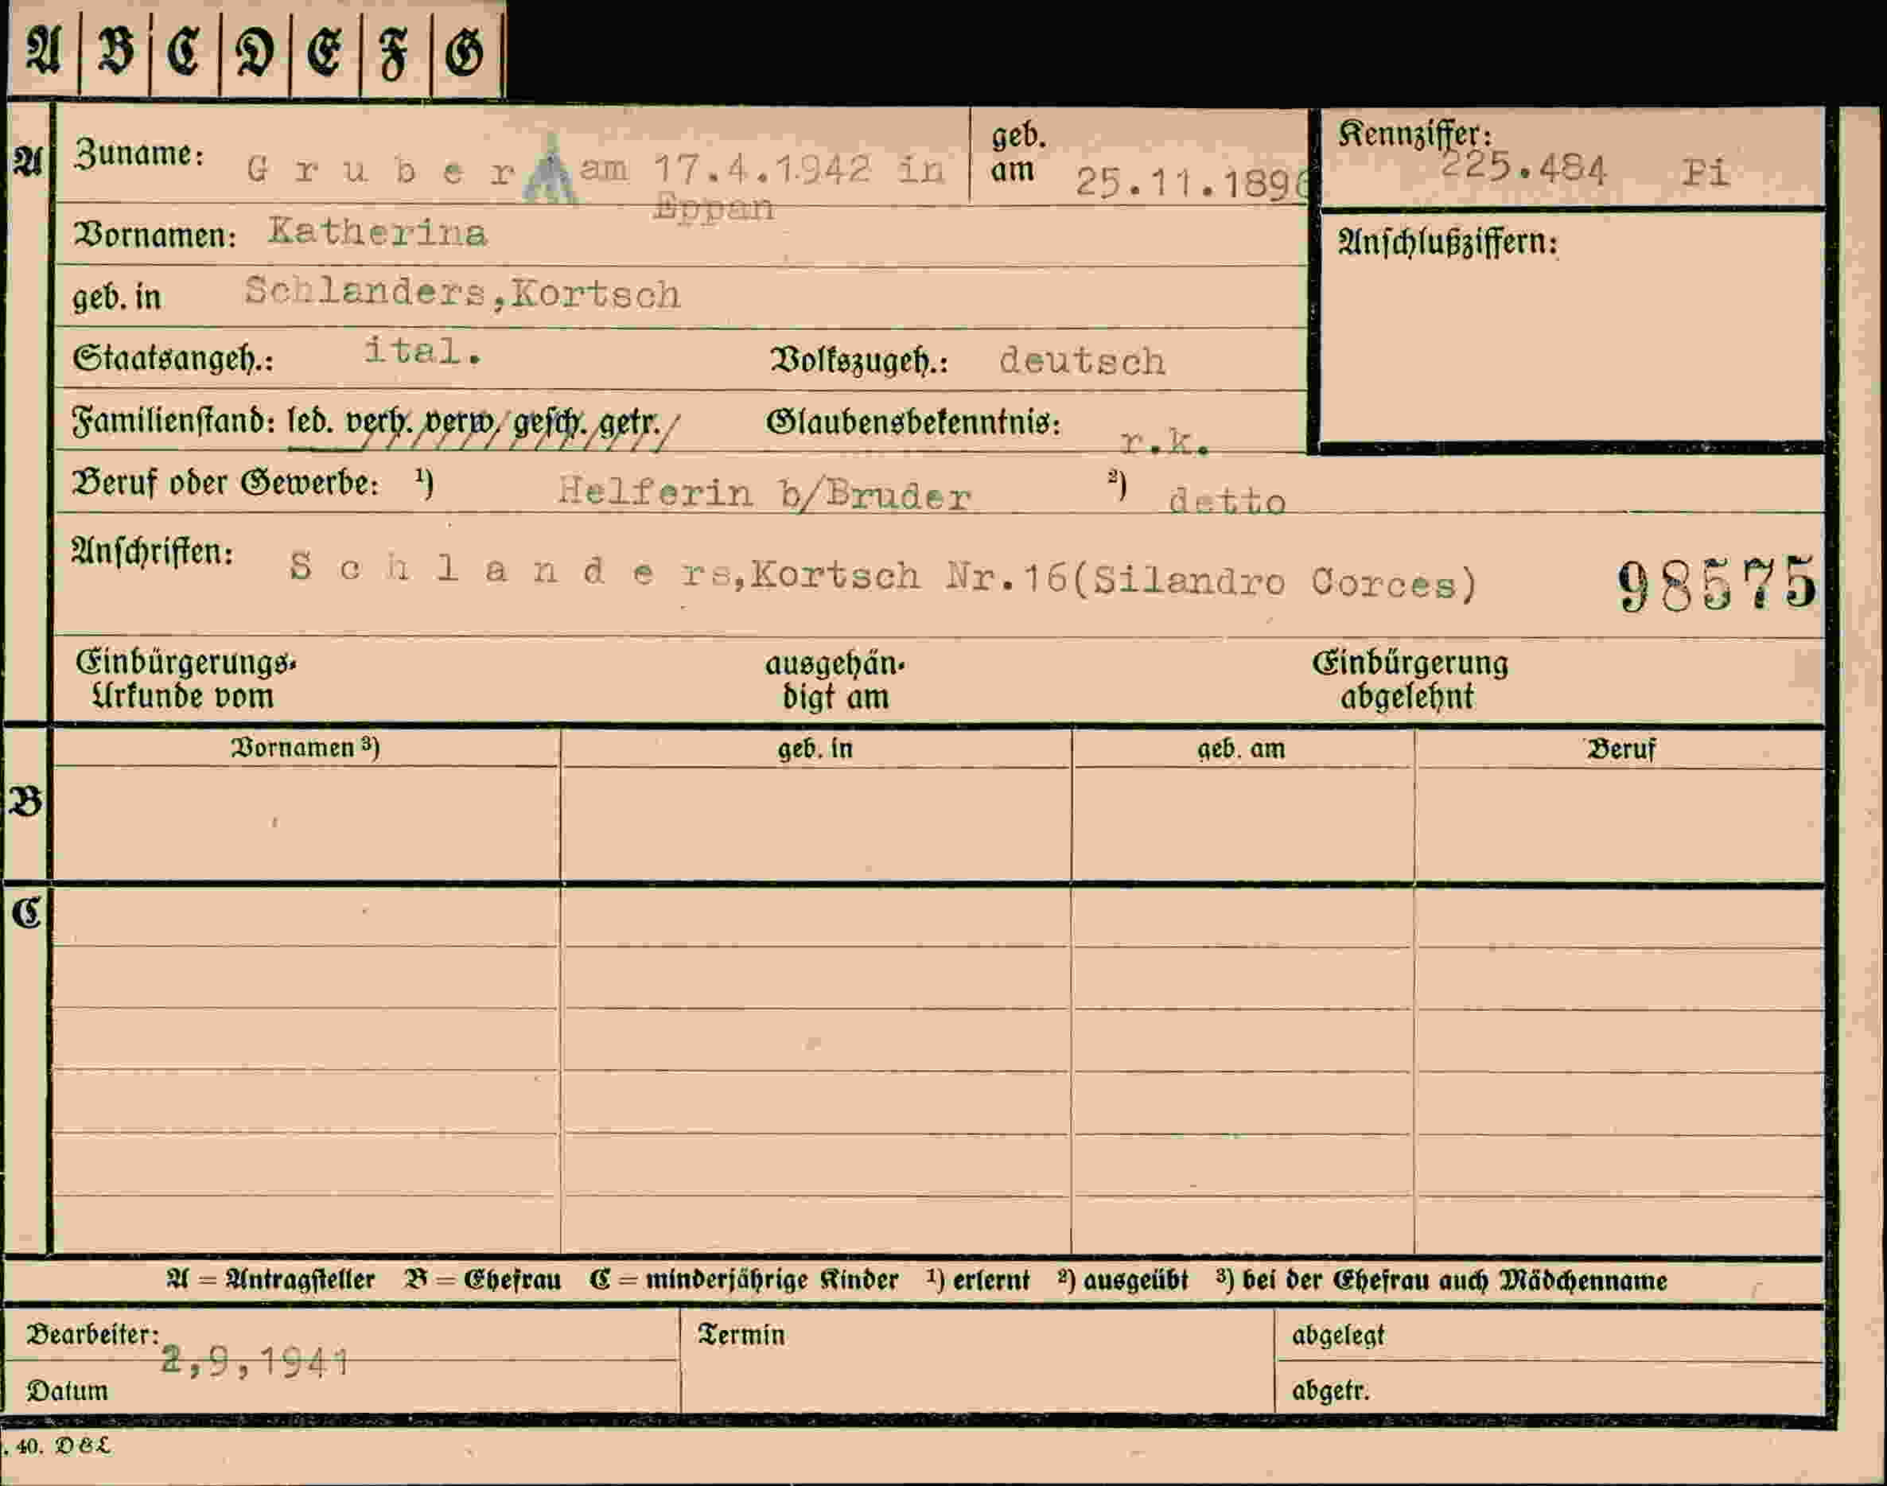
Task: Click the birth date '25.11.1896'
Action: [1192, 183]
